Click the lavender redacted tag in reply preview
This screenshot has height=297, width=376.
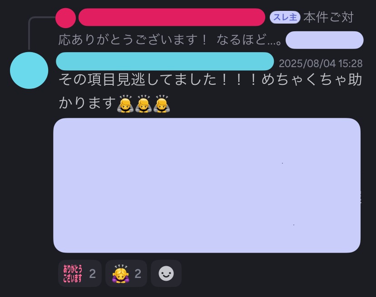[x=324, y=40]
